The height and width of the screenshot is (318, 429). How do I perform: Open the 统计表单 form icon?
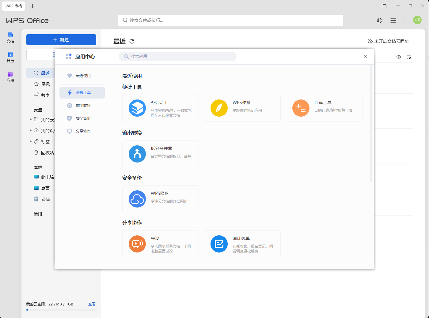click(x=219, y=244)
